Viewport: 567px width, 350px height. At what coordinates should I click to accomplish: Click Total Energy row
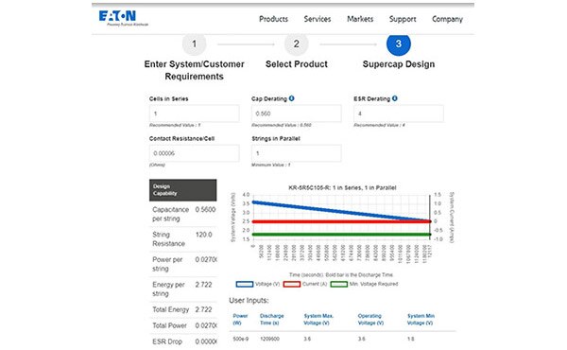tap(183, 310)
